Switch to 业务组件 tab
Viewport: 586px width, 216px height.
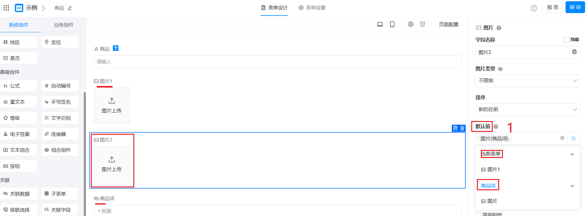coord(64,25)
